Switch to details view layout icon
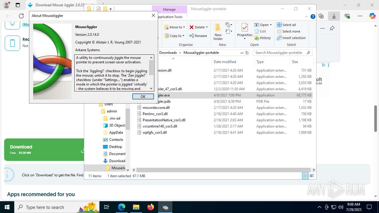 (x=305, y=176)
